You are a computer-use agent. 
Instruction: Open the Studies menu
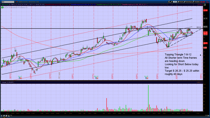coord(196,2)
